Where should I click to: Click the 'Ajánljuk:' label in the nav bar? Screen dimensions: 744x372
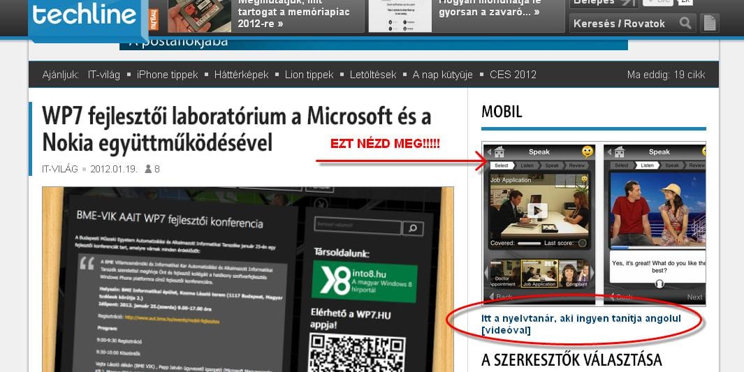pos(60,75)
